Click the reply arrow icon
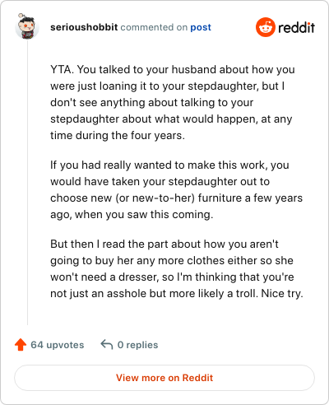 [x=107, y=345]
